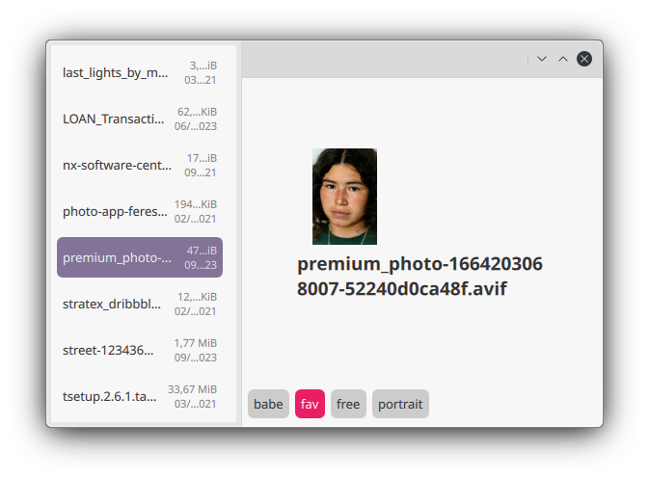Image resolution: width=649 pixels, height=479 pixels.
Task: Click the 1,77 MiB size of street file
Action: click(195, 343)
